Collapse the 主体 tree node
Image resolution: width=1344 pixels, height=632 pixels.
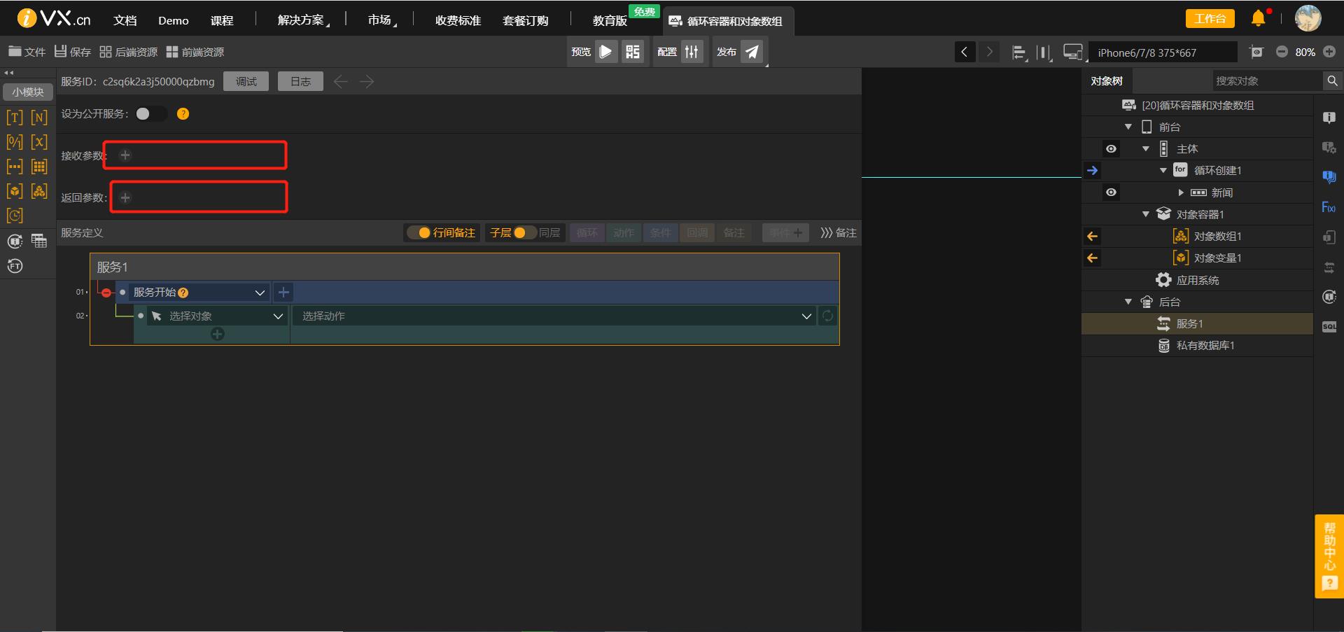pos(1146,148)
